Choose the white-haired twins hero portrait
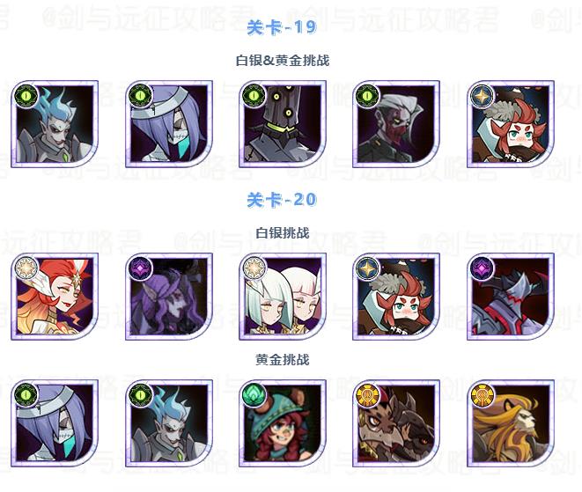Viewport: 582px width, 492px height. pos(283,297)
